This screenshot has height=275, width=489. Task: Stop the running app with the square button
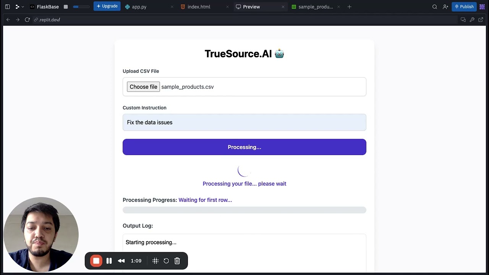click(66, 7)
